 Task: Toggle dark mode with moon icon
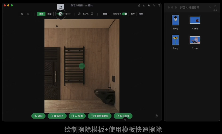[x=154, y=6]
